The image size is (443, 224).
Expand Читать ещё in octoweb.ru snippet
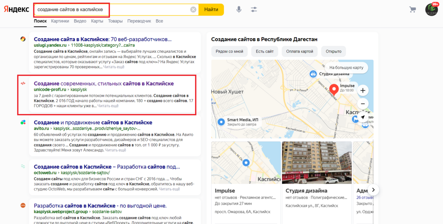[x=169, y=189]
